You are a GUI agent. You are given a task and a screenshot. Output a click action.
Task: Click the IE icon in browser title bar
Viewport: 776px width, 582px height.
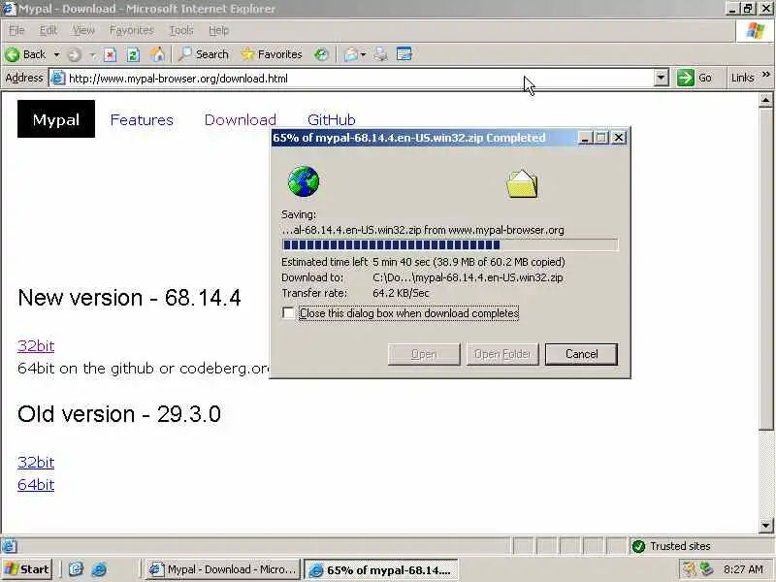coord(9,9)
